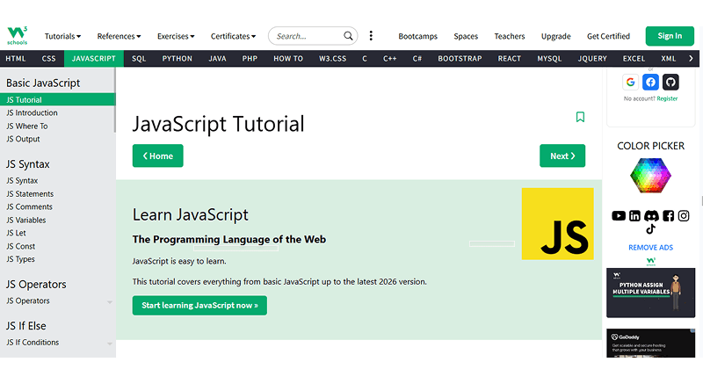Viewport: 703px width, 391px height.
Task: Select JS Variables in the sidebar
Action: coord(26,220)
